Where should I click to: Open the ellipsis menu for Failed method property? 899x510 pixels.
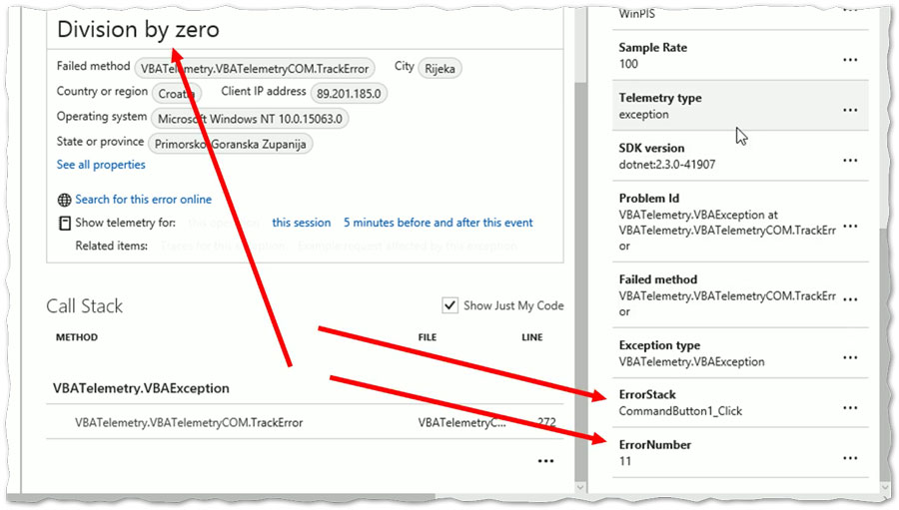tap(850, 299)
